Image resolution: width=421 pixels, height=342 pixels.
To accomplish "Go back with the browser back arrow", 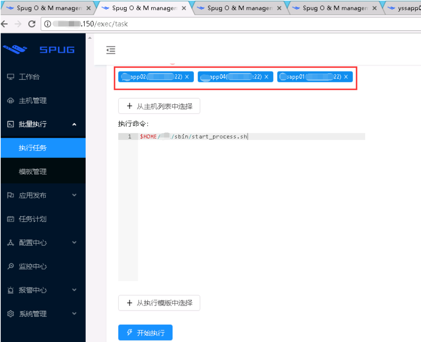I will 5,24.
